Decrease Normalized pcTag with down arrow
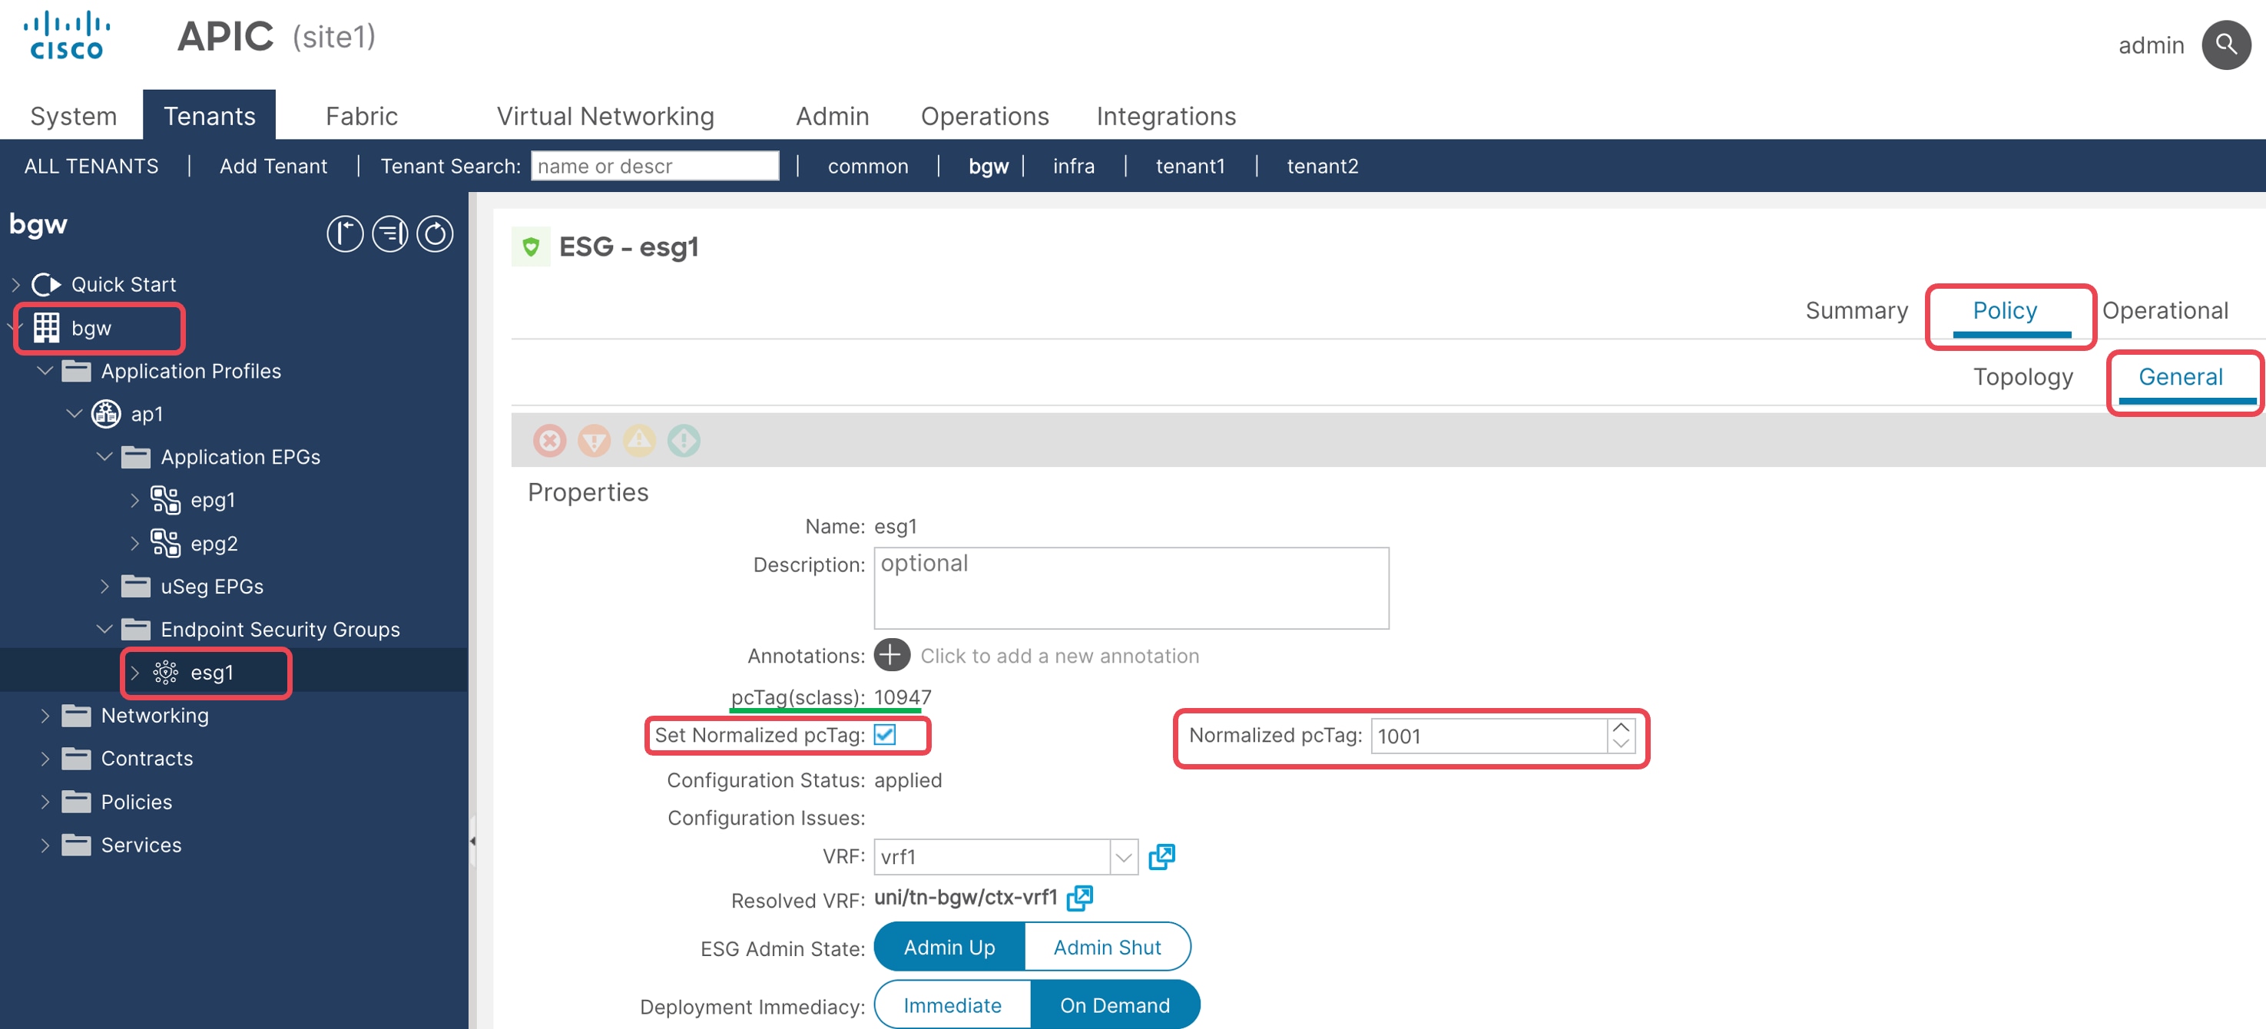 pos(1620,744)
